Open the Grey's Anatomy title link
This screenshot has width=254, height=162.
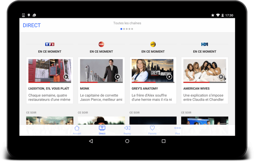[145, 89]
